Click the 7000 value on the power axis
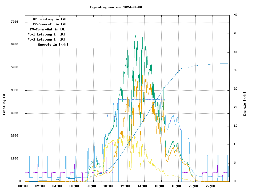256x192 pixels. coord(14,22)
